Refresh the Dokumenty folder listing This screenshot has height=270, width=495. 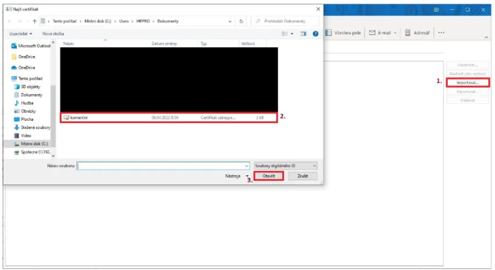pyautogui.click(x=241, y=21)
